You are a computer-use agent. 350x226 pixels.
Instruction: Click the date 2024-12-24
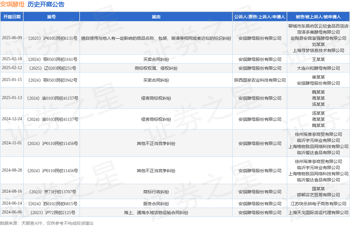[x=12, y=119]
